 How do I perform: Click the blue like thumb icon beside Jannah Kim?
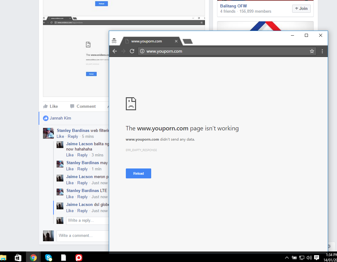coord(45,118)
